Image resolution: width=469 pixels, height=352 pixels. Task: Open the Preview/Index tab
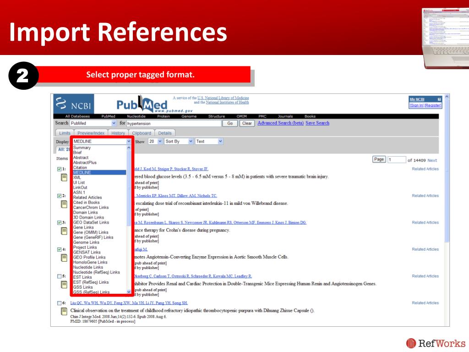pyautogui.click(x=91, y=133)
